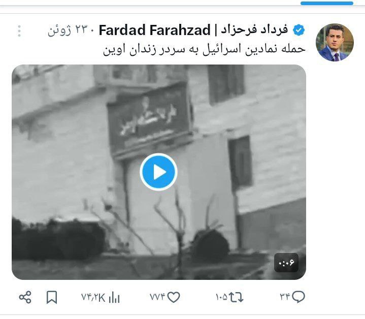Click the ۱۰۵ reposts count
The height and width of the screenshot is (319, 365).
click(221, 297)
